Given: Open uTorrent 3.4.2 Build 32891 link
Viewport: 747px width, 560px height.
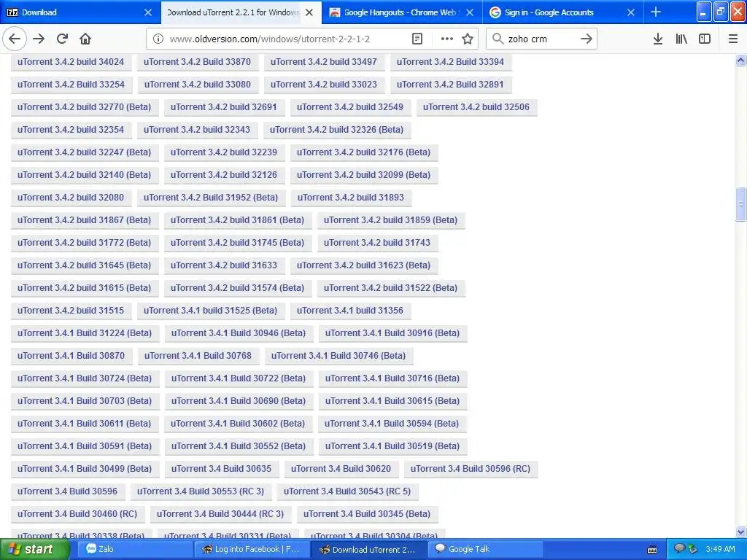Looking at the screenshot, I should click(450, 85).
